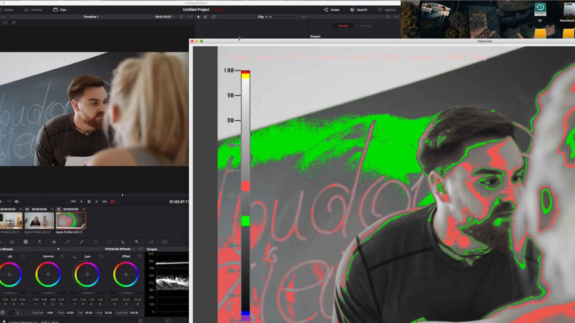The width and height of the screenshot is (575, 323).
Task: Click the Gamma color wheel center
Action: click(48, 275)
